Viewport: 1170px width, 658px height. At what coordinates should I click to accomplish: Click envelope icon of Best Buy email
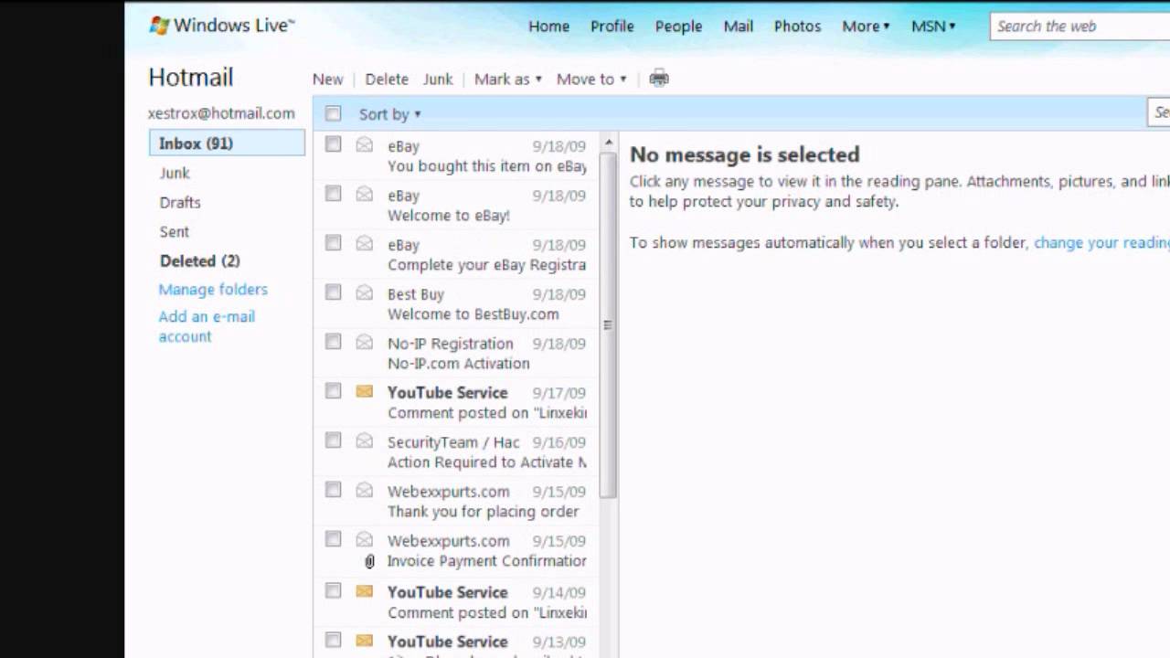(365, 292)
